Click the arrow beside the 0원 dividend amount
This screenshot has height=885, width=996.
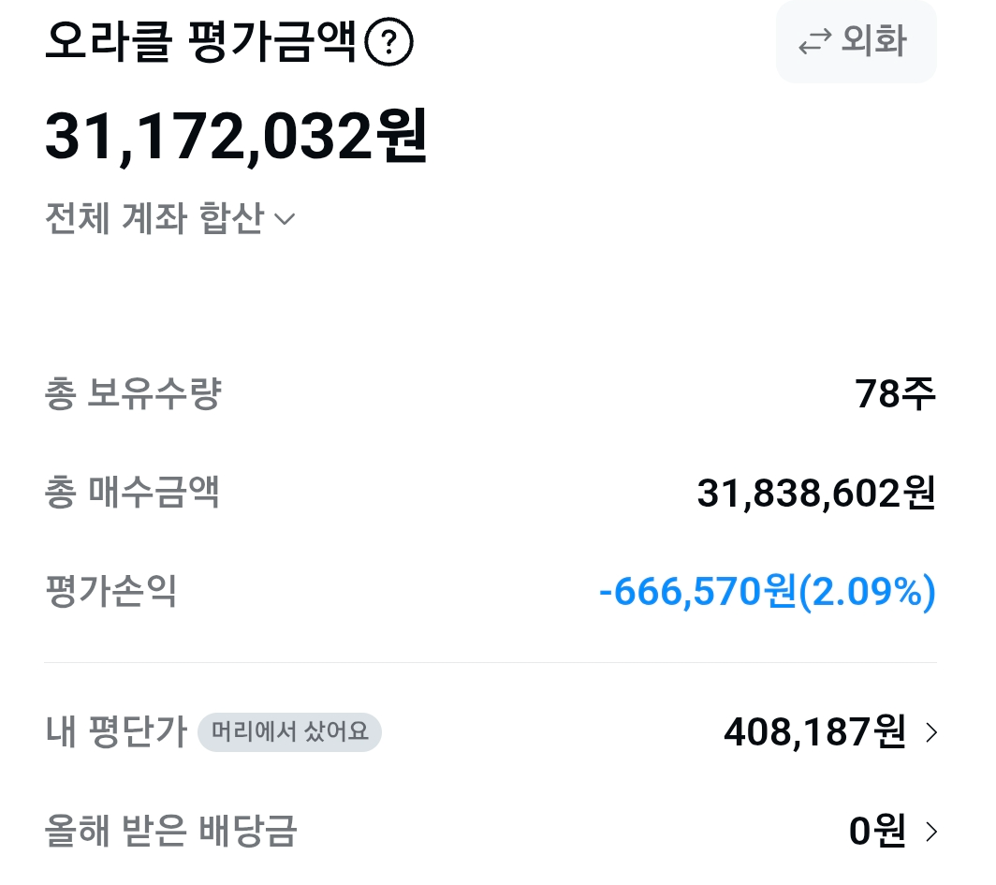coord(929,831)
